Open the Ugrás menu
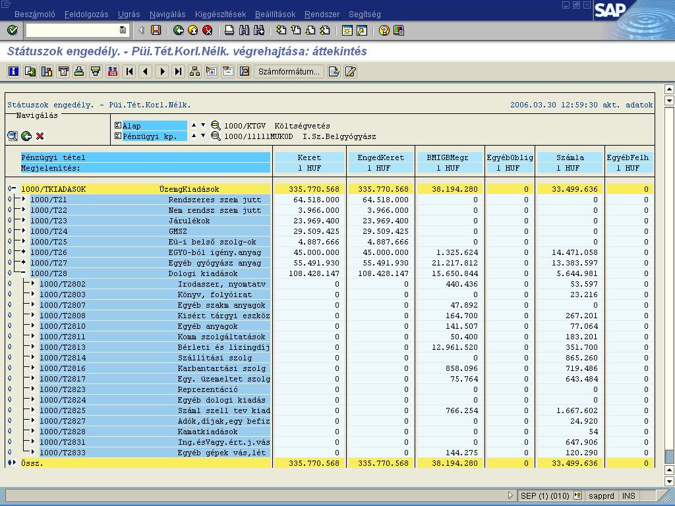 (129, 14)
